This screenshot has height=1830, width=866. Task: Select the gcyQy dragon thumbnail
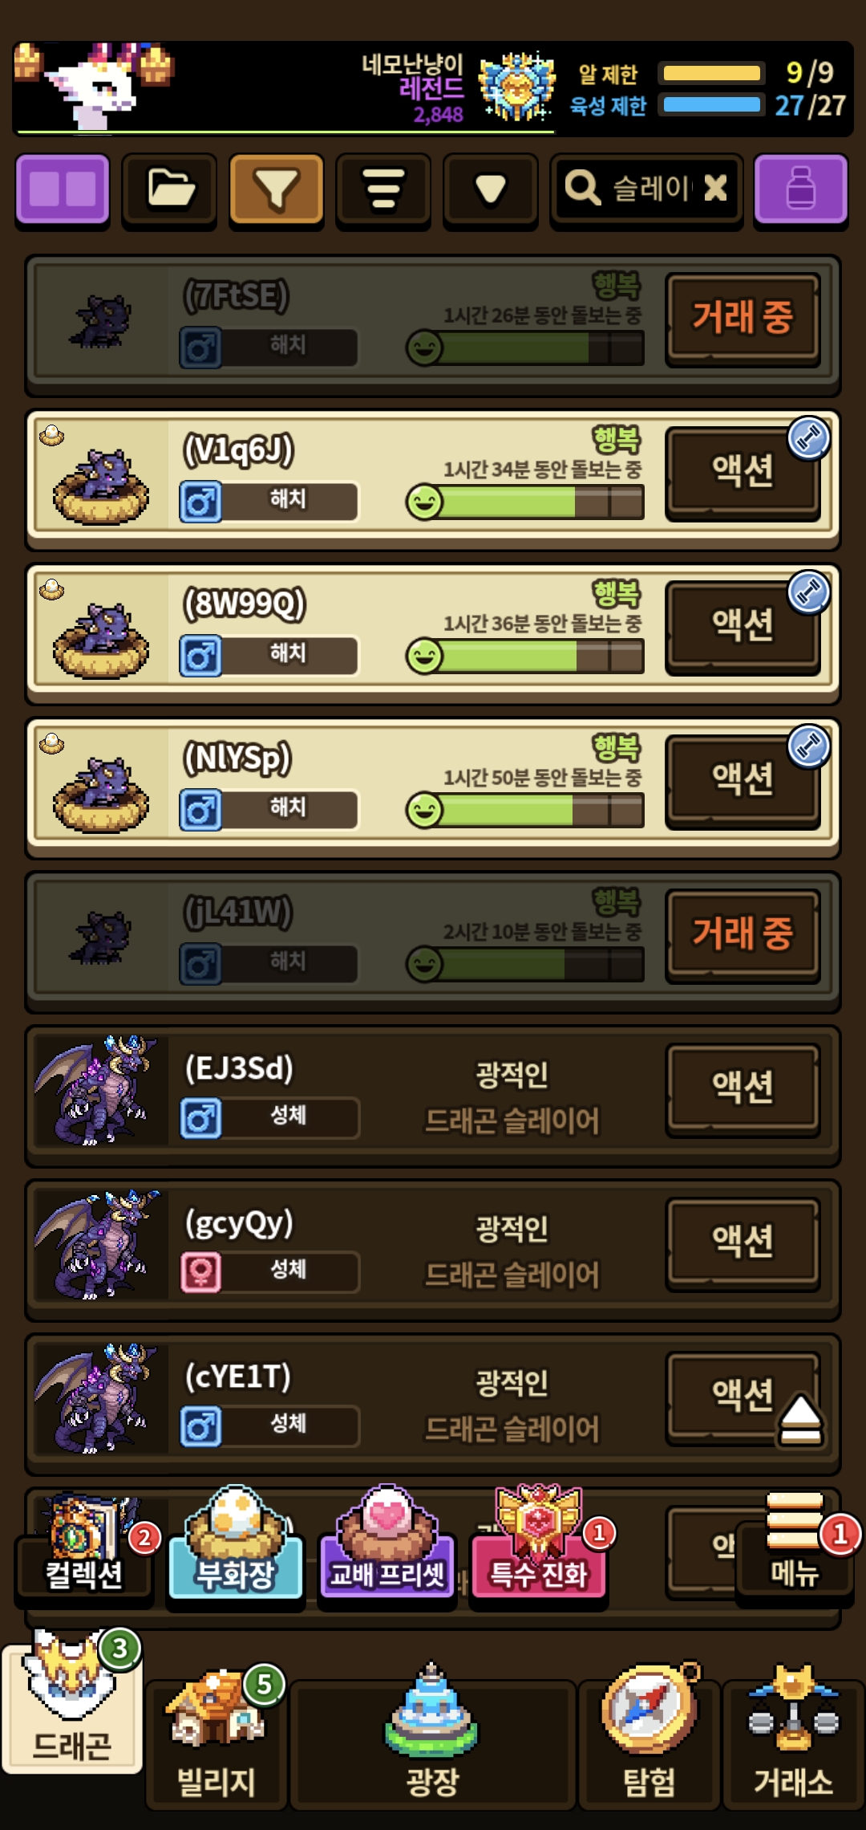coord(99,1244)
